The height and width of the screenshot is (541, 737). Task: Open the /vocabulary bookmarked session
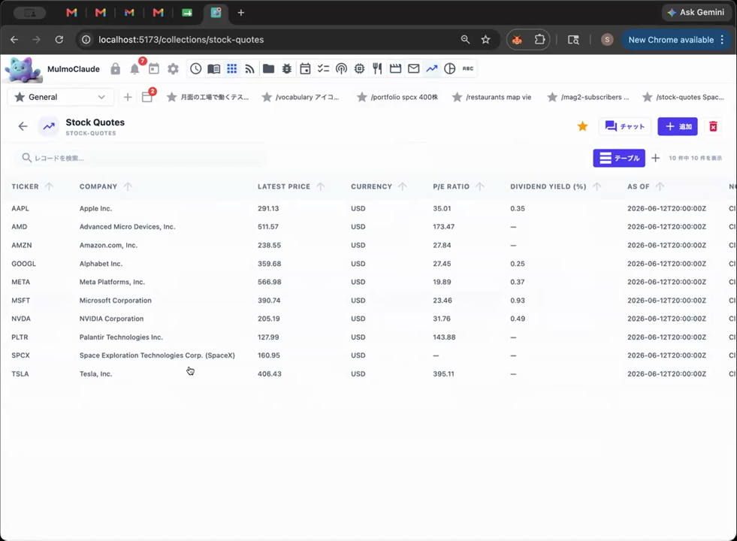tap(301, 97)
